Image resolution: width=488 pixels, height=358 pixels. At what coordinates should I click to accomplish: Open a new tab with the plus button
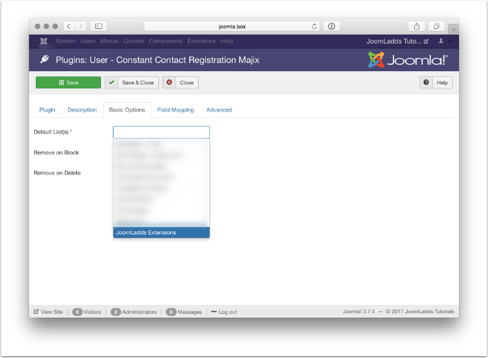[x=453, y=30]
